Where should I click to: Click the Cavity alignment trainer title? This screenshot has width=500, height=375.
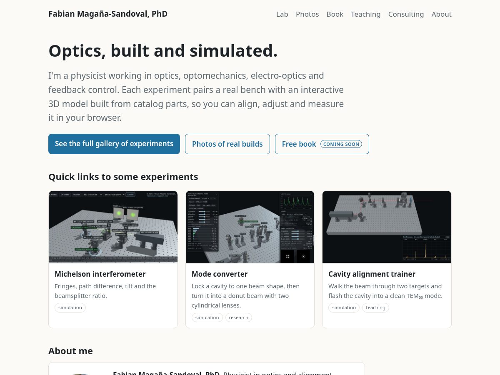click(x=372, y=274)
